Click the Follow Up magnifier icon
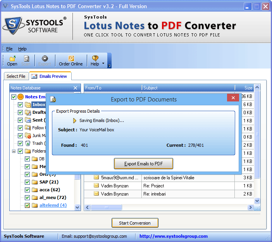This screenshot has height=242, width=272. tap(28, 128)
